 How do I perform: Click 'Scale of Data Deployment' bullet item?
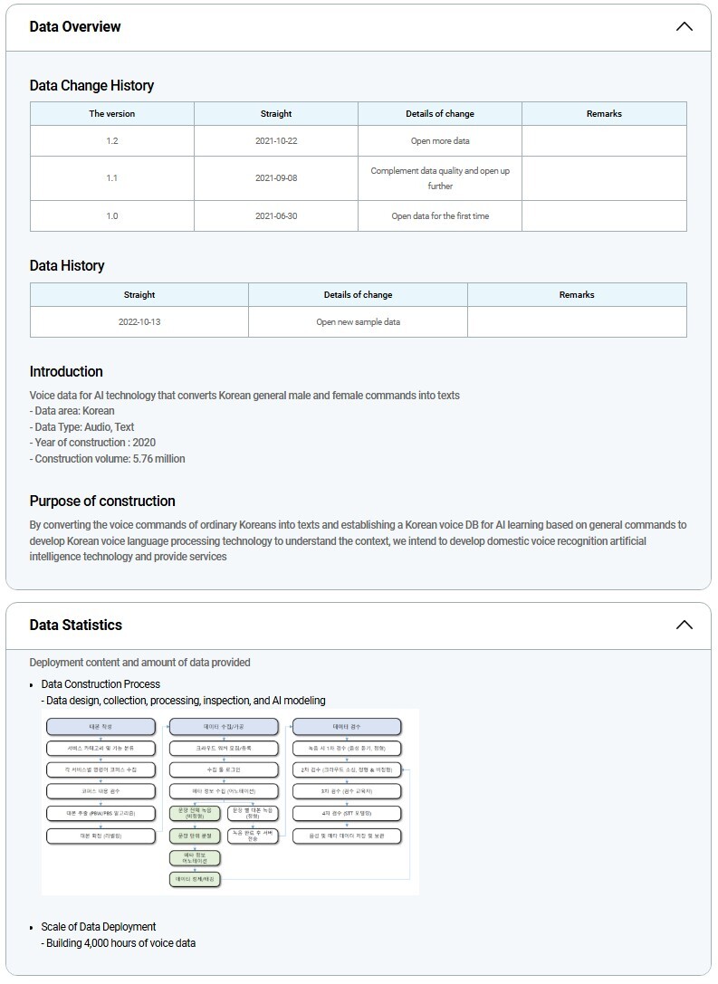point(99,927)
